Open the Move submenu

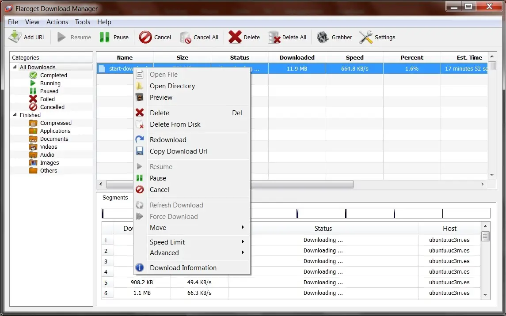click(192, 227)
